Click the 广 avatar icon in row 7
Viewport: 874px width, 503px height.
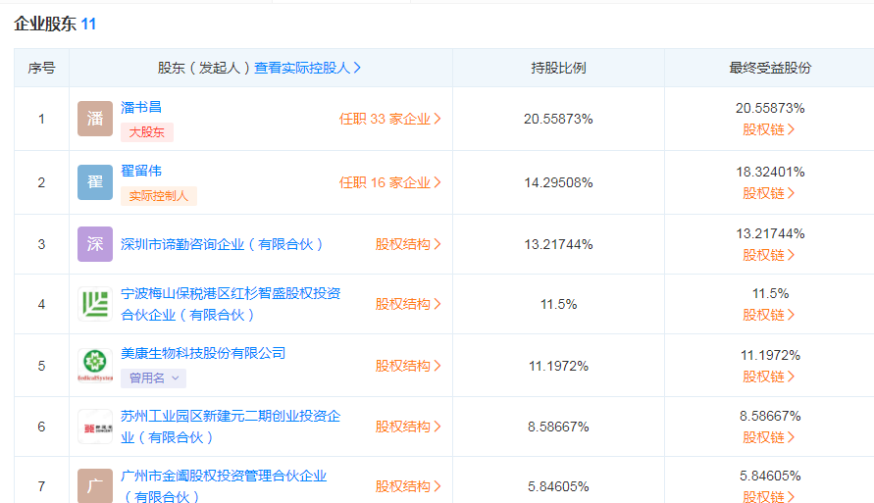pos(95,485)
